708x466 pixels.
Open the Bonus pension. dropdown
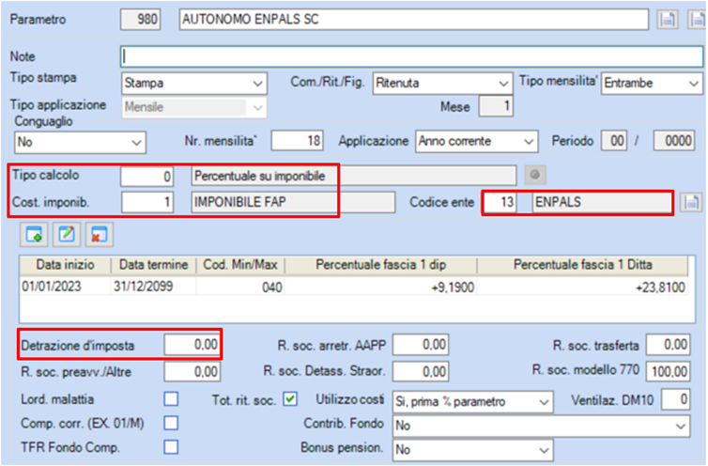click(x=472, y=450)
